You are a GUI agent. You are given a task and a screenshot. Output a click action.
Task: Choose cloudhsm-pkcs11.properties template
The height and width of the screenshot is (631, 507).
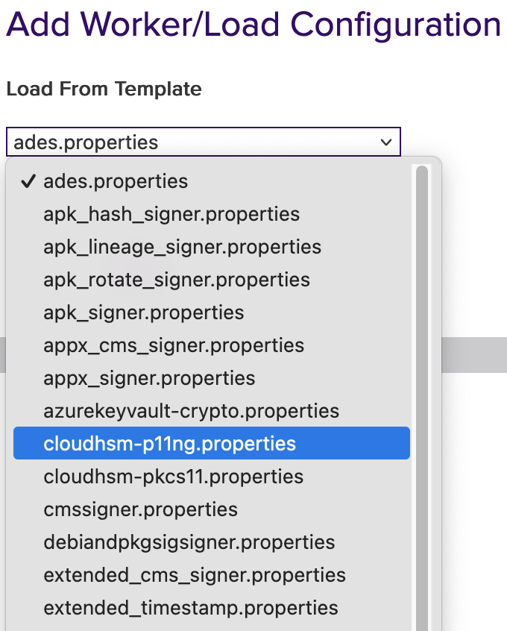point(174,477)
